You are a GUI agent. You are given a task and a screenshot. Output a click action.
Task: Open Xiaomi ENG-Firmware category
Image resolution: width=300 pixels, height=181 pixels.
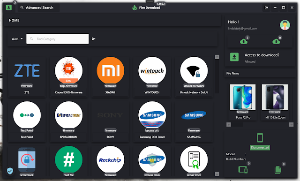[x=69, y=76]
